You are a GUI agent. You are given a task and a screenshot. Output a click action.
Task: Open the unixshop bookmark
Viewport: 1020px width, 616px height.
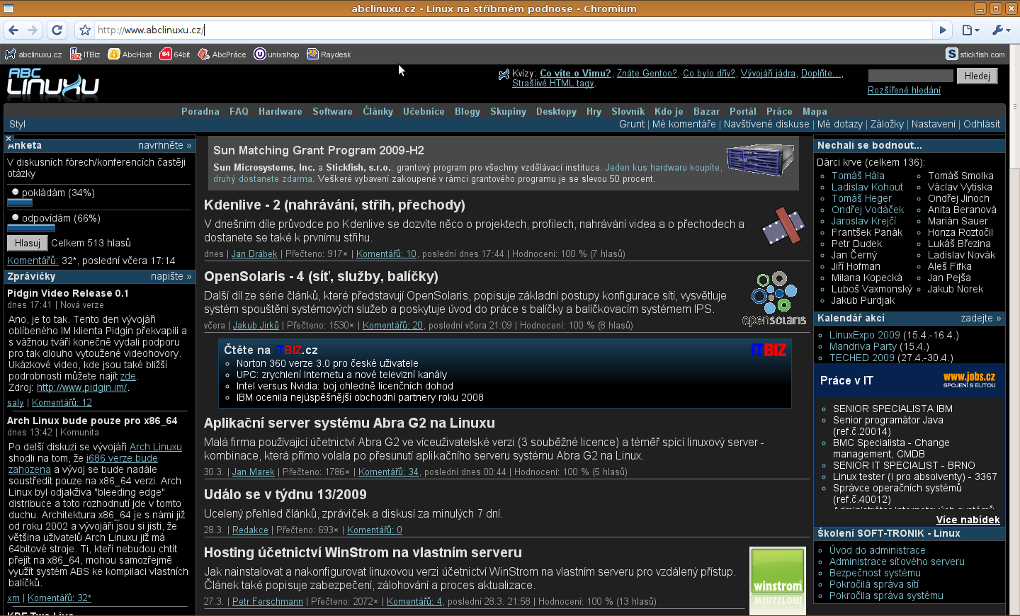pos(277,54)
